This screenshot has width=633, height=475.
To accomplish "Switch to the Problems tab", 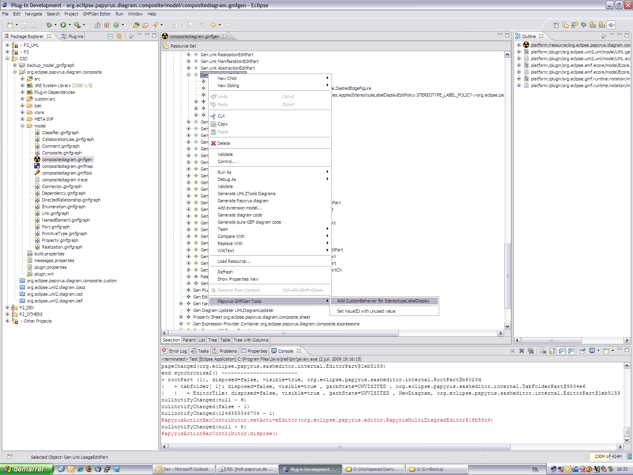I will 224,351.
